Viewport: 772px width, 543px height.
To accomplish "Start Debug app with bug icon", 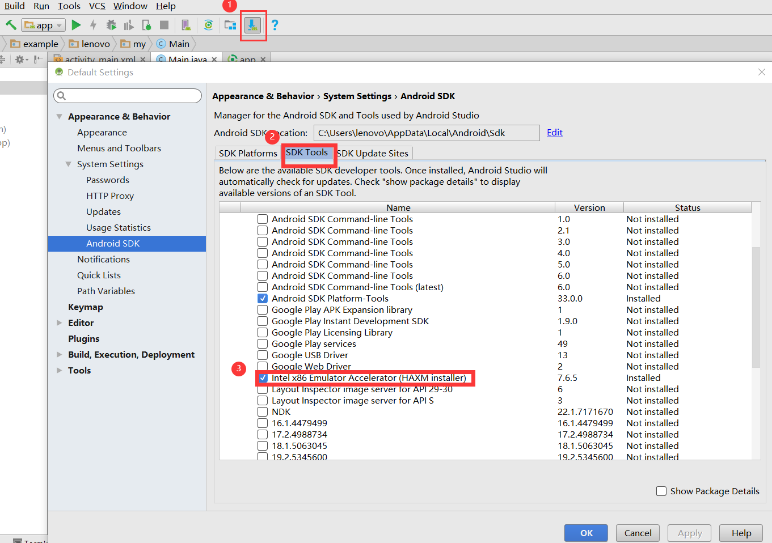I will point(111,25).
